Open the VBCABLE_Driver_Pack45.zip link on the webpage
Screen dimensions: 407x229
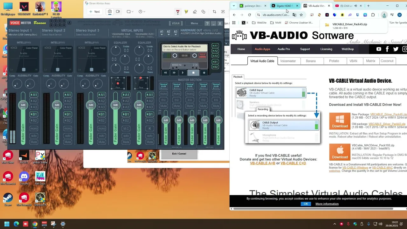click(x=389, y=114)
